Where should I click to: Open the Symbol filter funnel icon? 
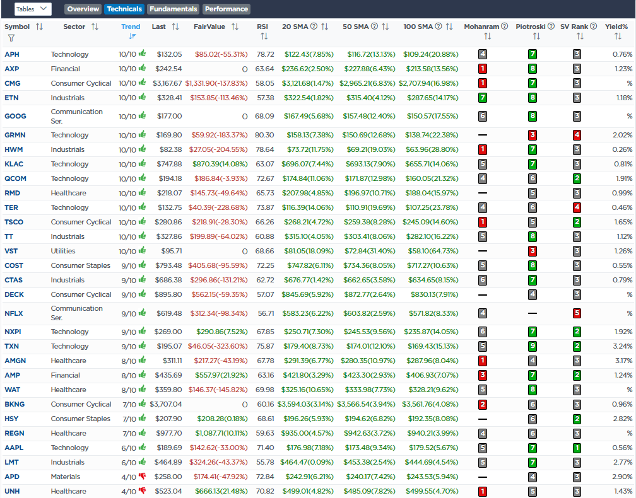(11, 38)
